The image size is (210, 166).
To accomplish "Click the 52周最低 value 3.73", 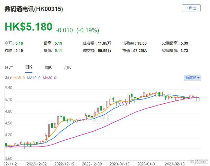I will point(184,51).
